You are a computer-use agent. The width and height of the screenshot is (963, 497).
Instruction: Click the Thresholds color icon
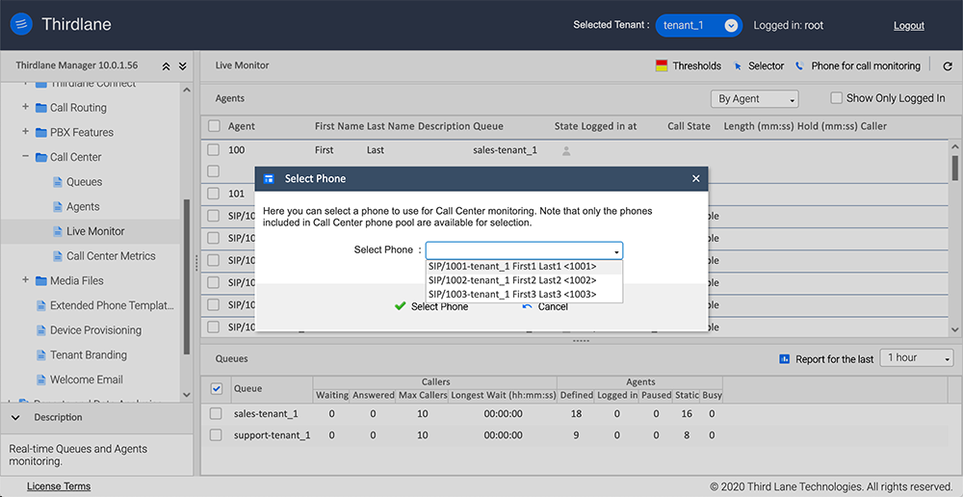(662, 66)
